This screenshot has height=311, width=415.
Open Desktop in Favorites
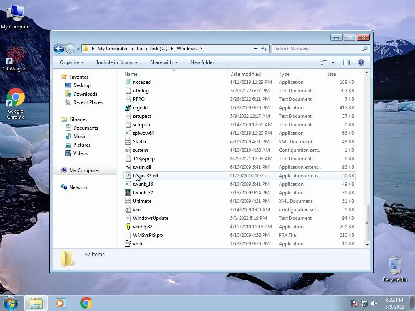pos(82,85)
